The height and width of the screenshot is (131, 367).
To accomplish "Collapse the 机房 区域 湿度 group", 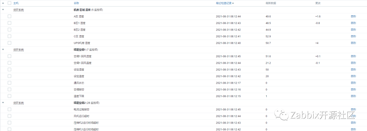I will (3, 10).
